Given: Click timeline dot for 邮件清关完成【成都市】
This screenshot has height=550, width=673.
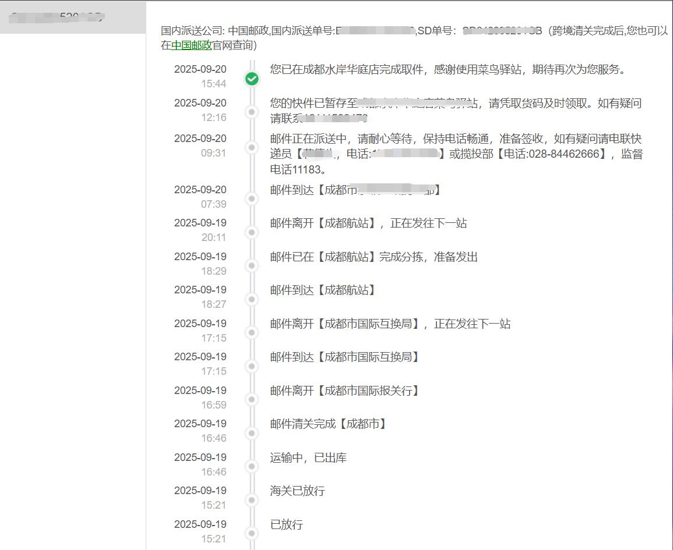Looking at the screenshot, I should click(252, 433).
